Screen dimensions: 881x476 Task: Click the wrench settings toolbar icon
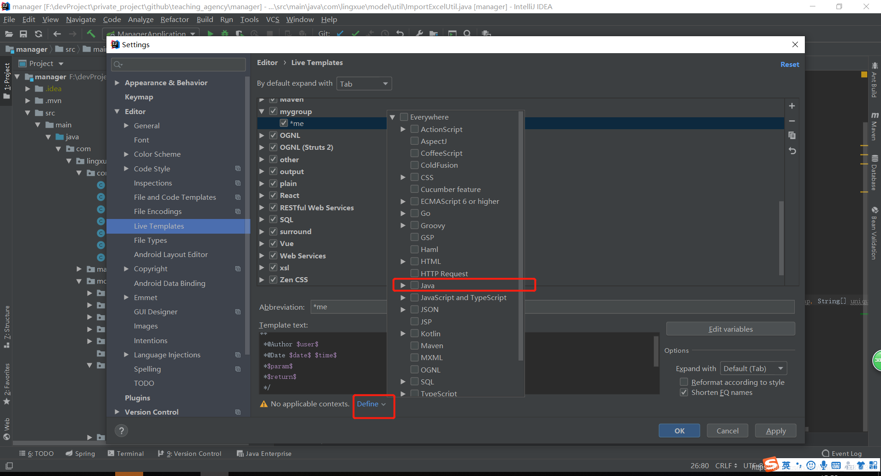click(419, 33)
